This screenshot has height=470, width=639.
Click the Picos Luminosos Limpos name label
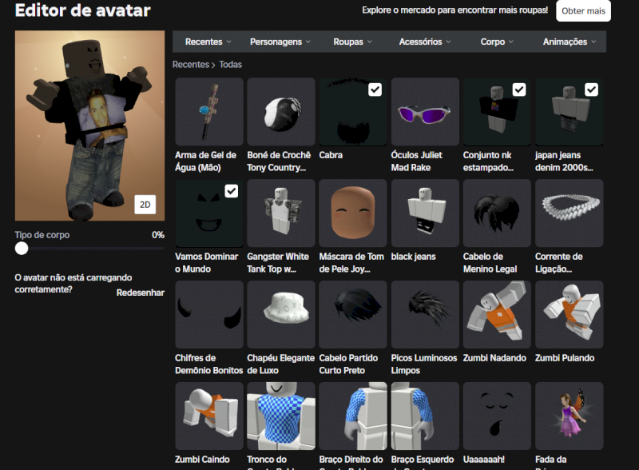(424, 364)
